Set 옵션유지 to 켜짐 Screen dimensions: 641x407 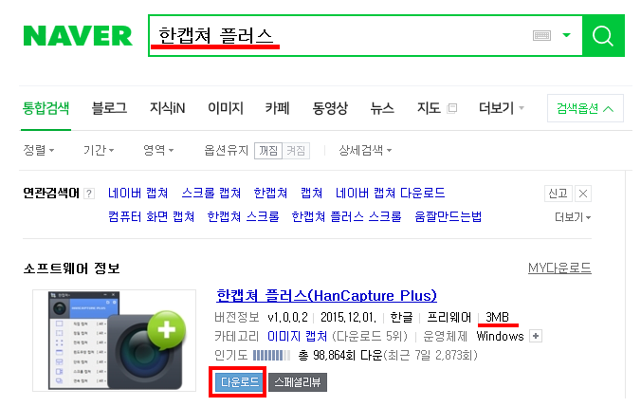coord(296,151)
